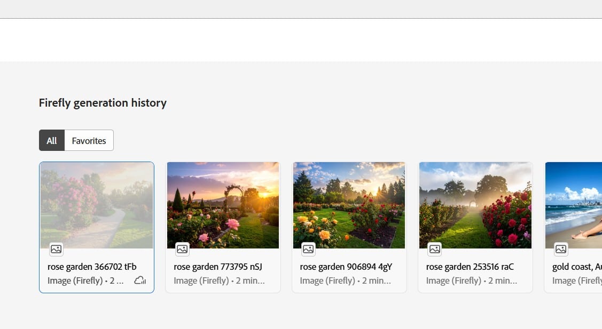Click the "Firefly generation history" heading
Screen dimensions: 602x329
tap(103, 103)
